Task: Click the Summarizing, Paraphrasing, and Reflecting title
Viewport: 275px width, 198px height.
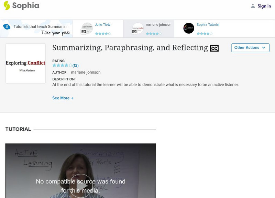Action: (x=130, y=48)
